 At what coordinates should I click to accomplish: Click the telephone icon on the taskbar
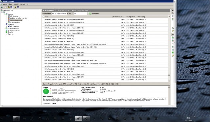(156, 119)
